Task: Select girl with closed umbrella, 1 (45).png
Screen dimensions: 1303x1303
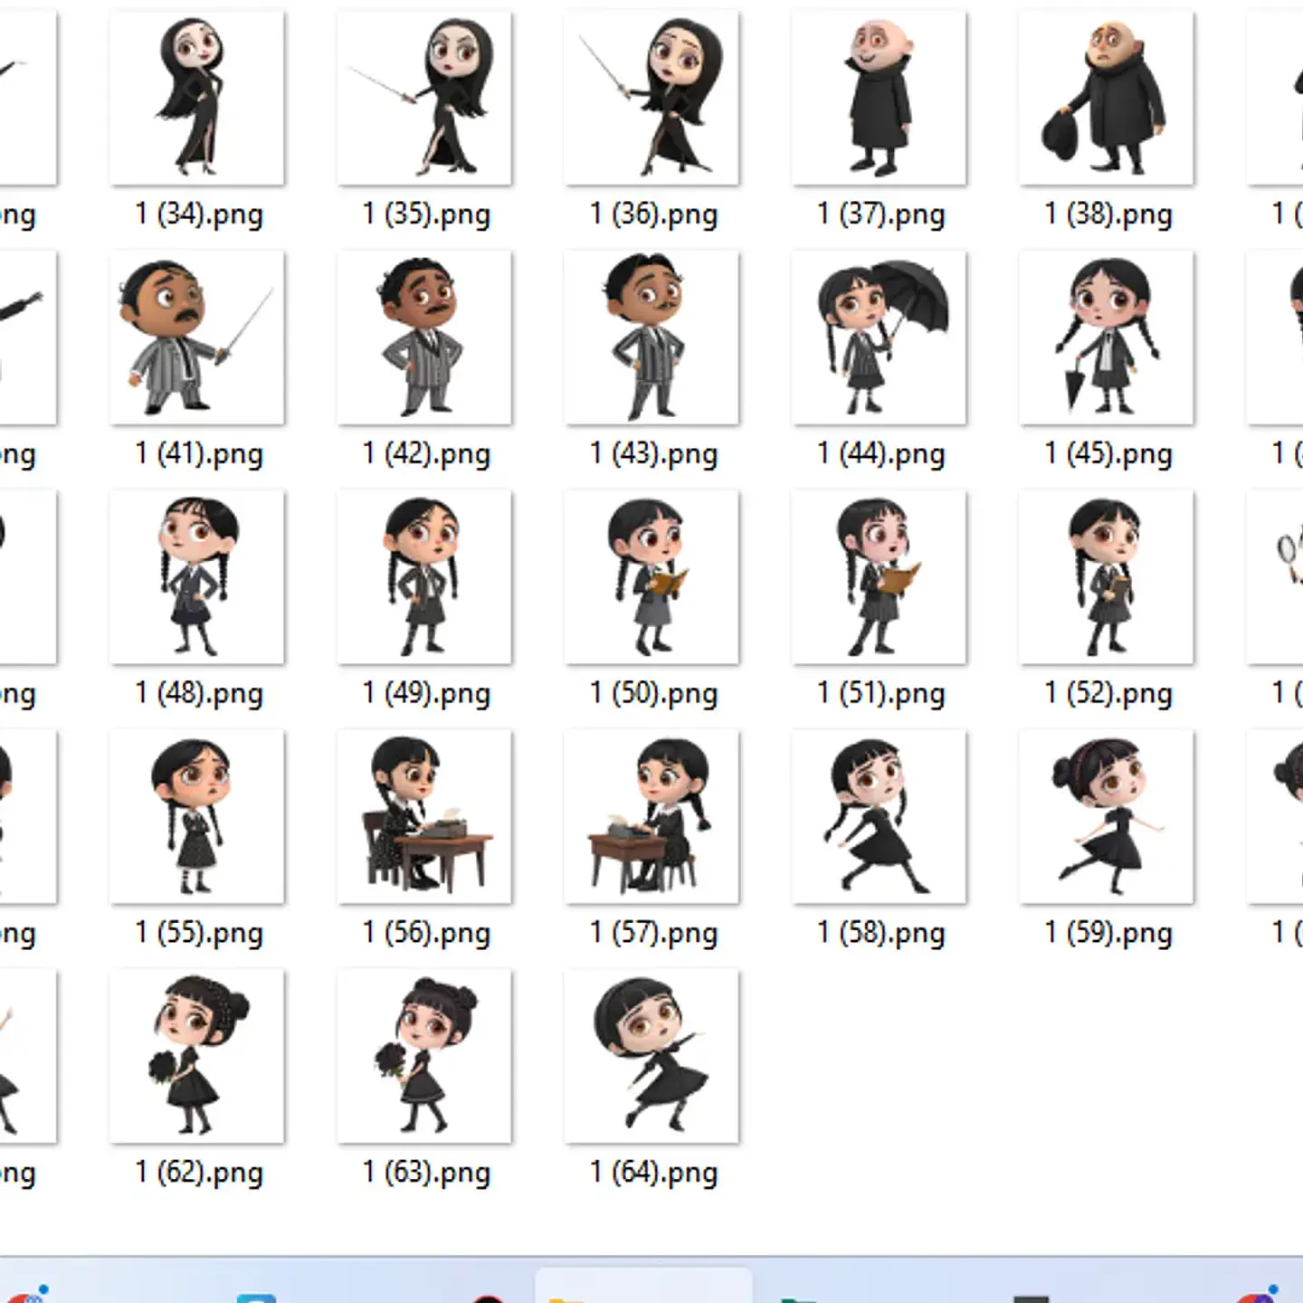Action: tap(1106, 338)
